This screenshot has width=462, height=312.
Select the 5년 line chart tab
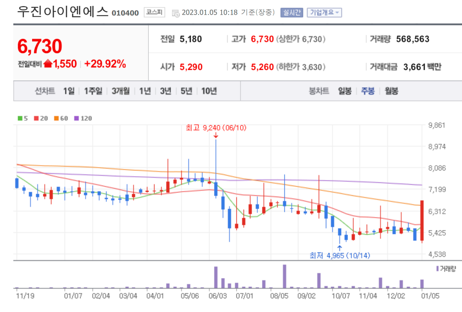187,91
